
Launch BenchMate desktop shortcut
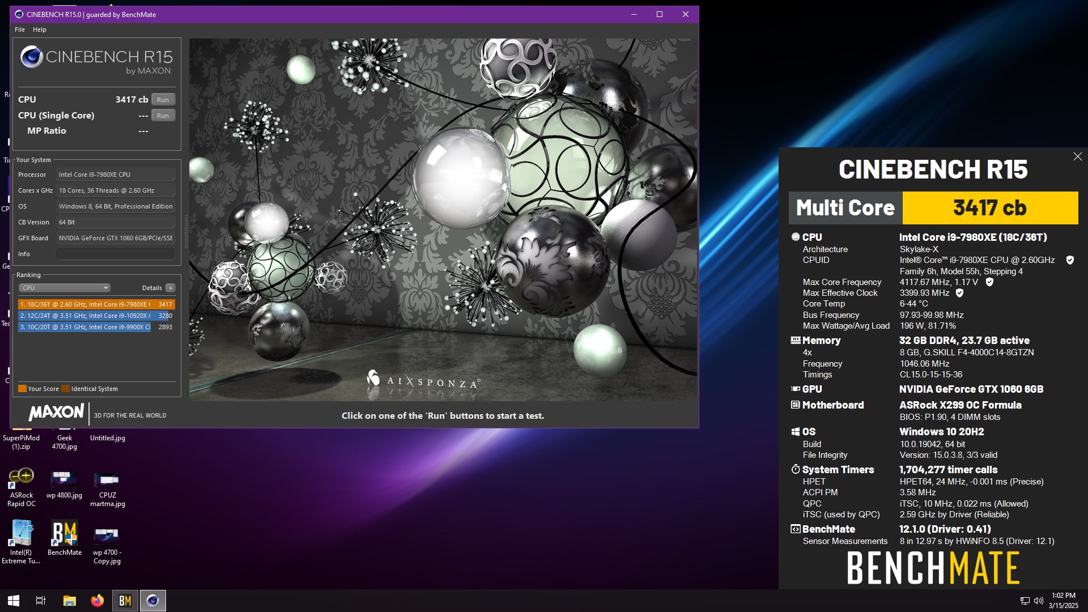pos(65,537)
